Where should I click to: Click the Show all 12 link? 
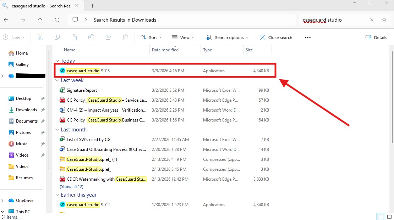click(71, 187)
